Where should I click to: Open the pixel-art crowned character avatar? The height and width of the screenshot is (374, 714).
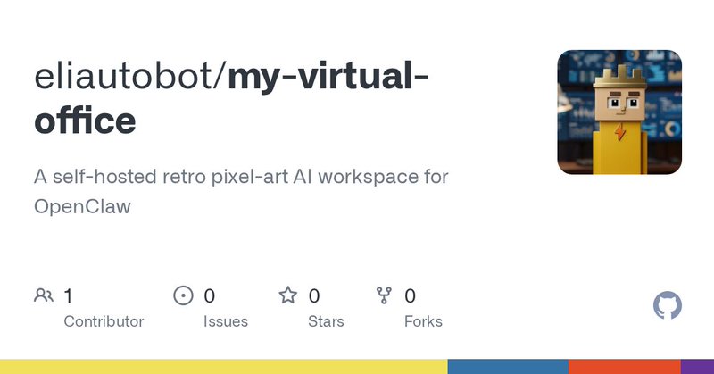619,112
